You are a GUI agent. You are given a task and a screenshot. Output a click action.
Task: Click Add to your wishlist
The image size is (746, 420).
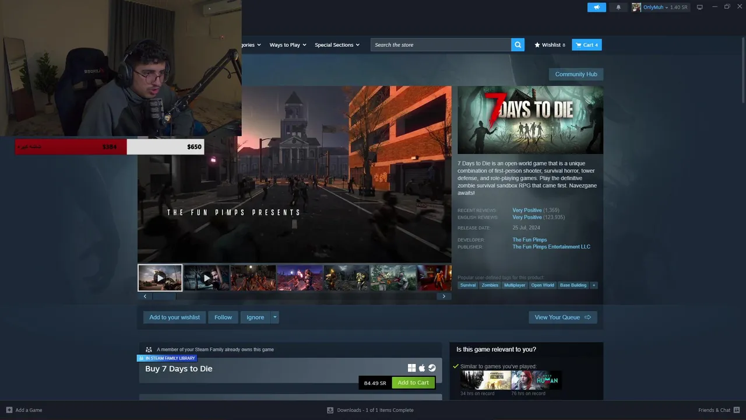[174, 317]
